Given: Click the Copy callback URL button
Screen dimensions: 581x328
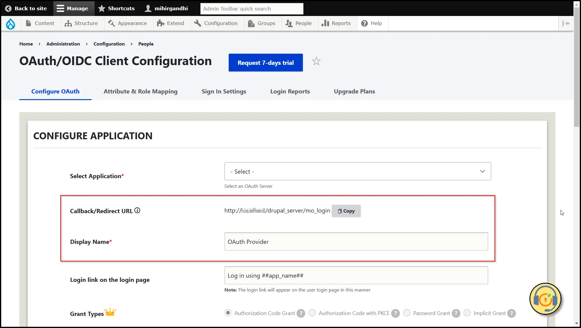Looking at the screenshot, I should [346, 211].
